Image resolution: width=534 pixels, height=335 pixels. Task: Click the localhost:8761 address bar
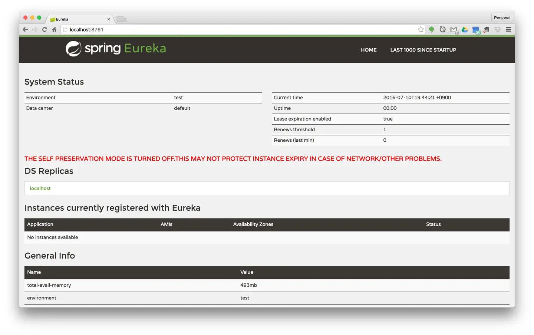[x=237, y=30]
